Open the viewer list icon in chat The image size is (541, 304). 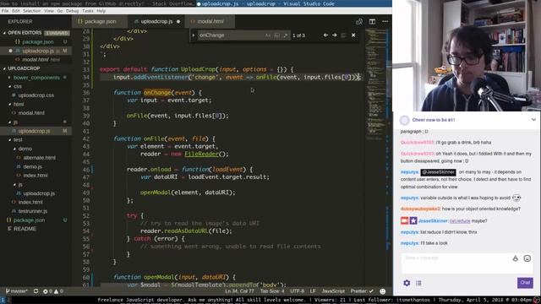coord(418,283)
